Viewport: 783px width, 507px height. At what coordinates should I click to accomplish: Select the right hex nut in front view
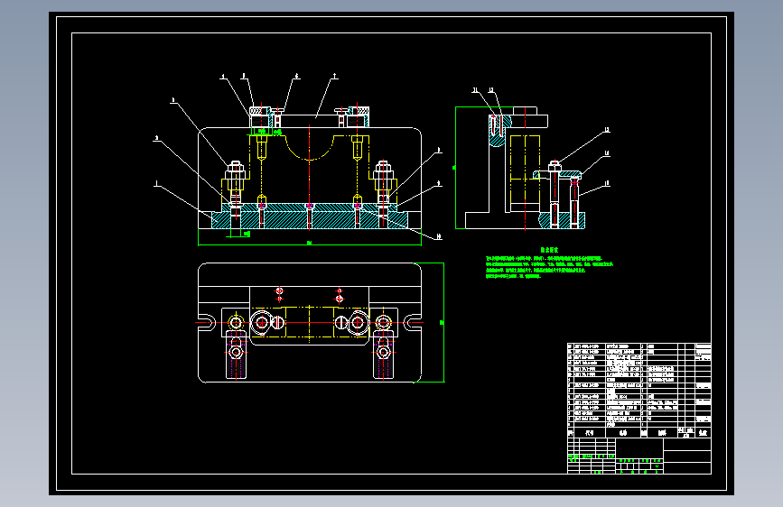tap(383, 170)
